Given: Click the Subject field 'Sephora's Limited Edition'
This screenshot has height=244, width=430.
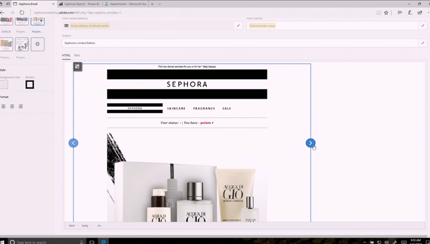Looking at the screenshot, I should pos(240,43).
